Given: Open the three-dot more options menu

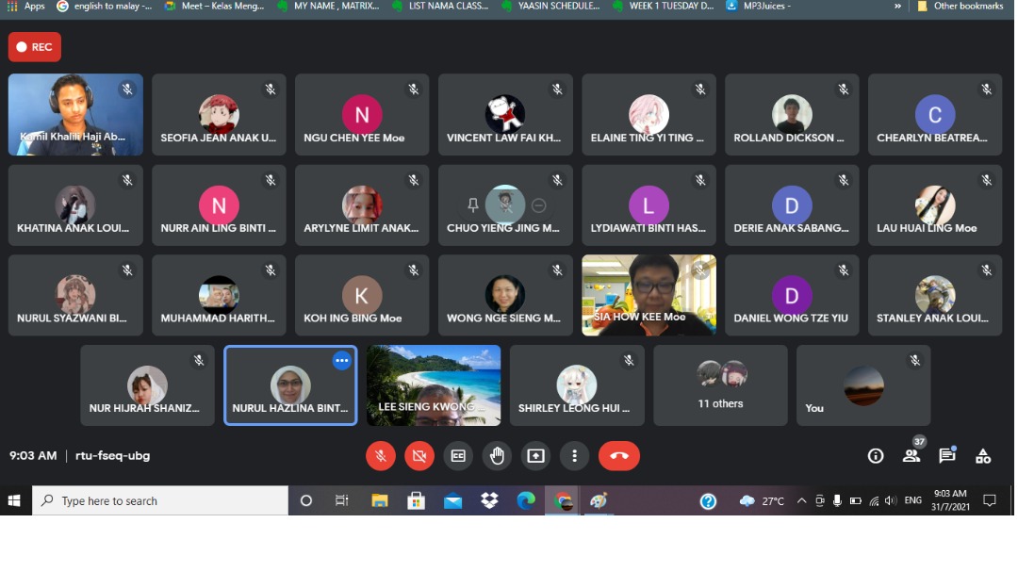Looking at the screenshot, I should (x=574, y=456).
